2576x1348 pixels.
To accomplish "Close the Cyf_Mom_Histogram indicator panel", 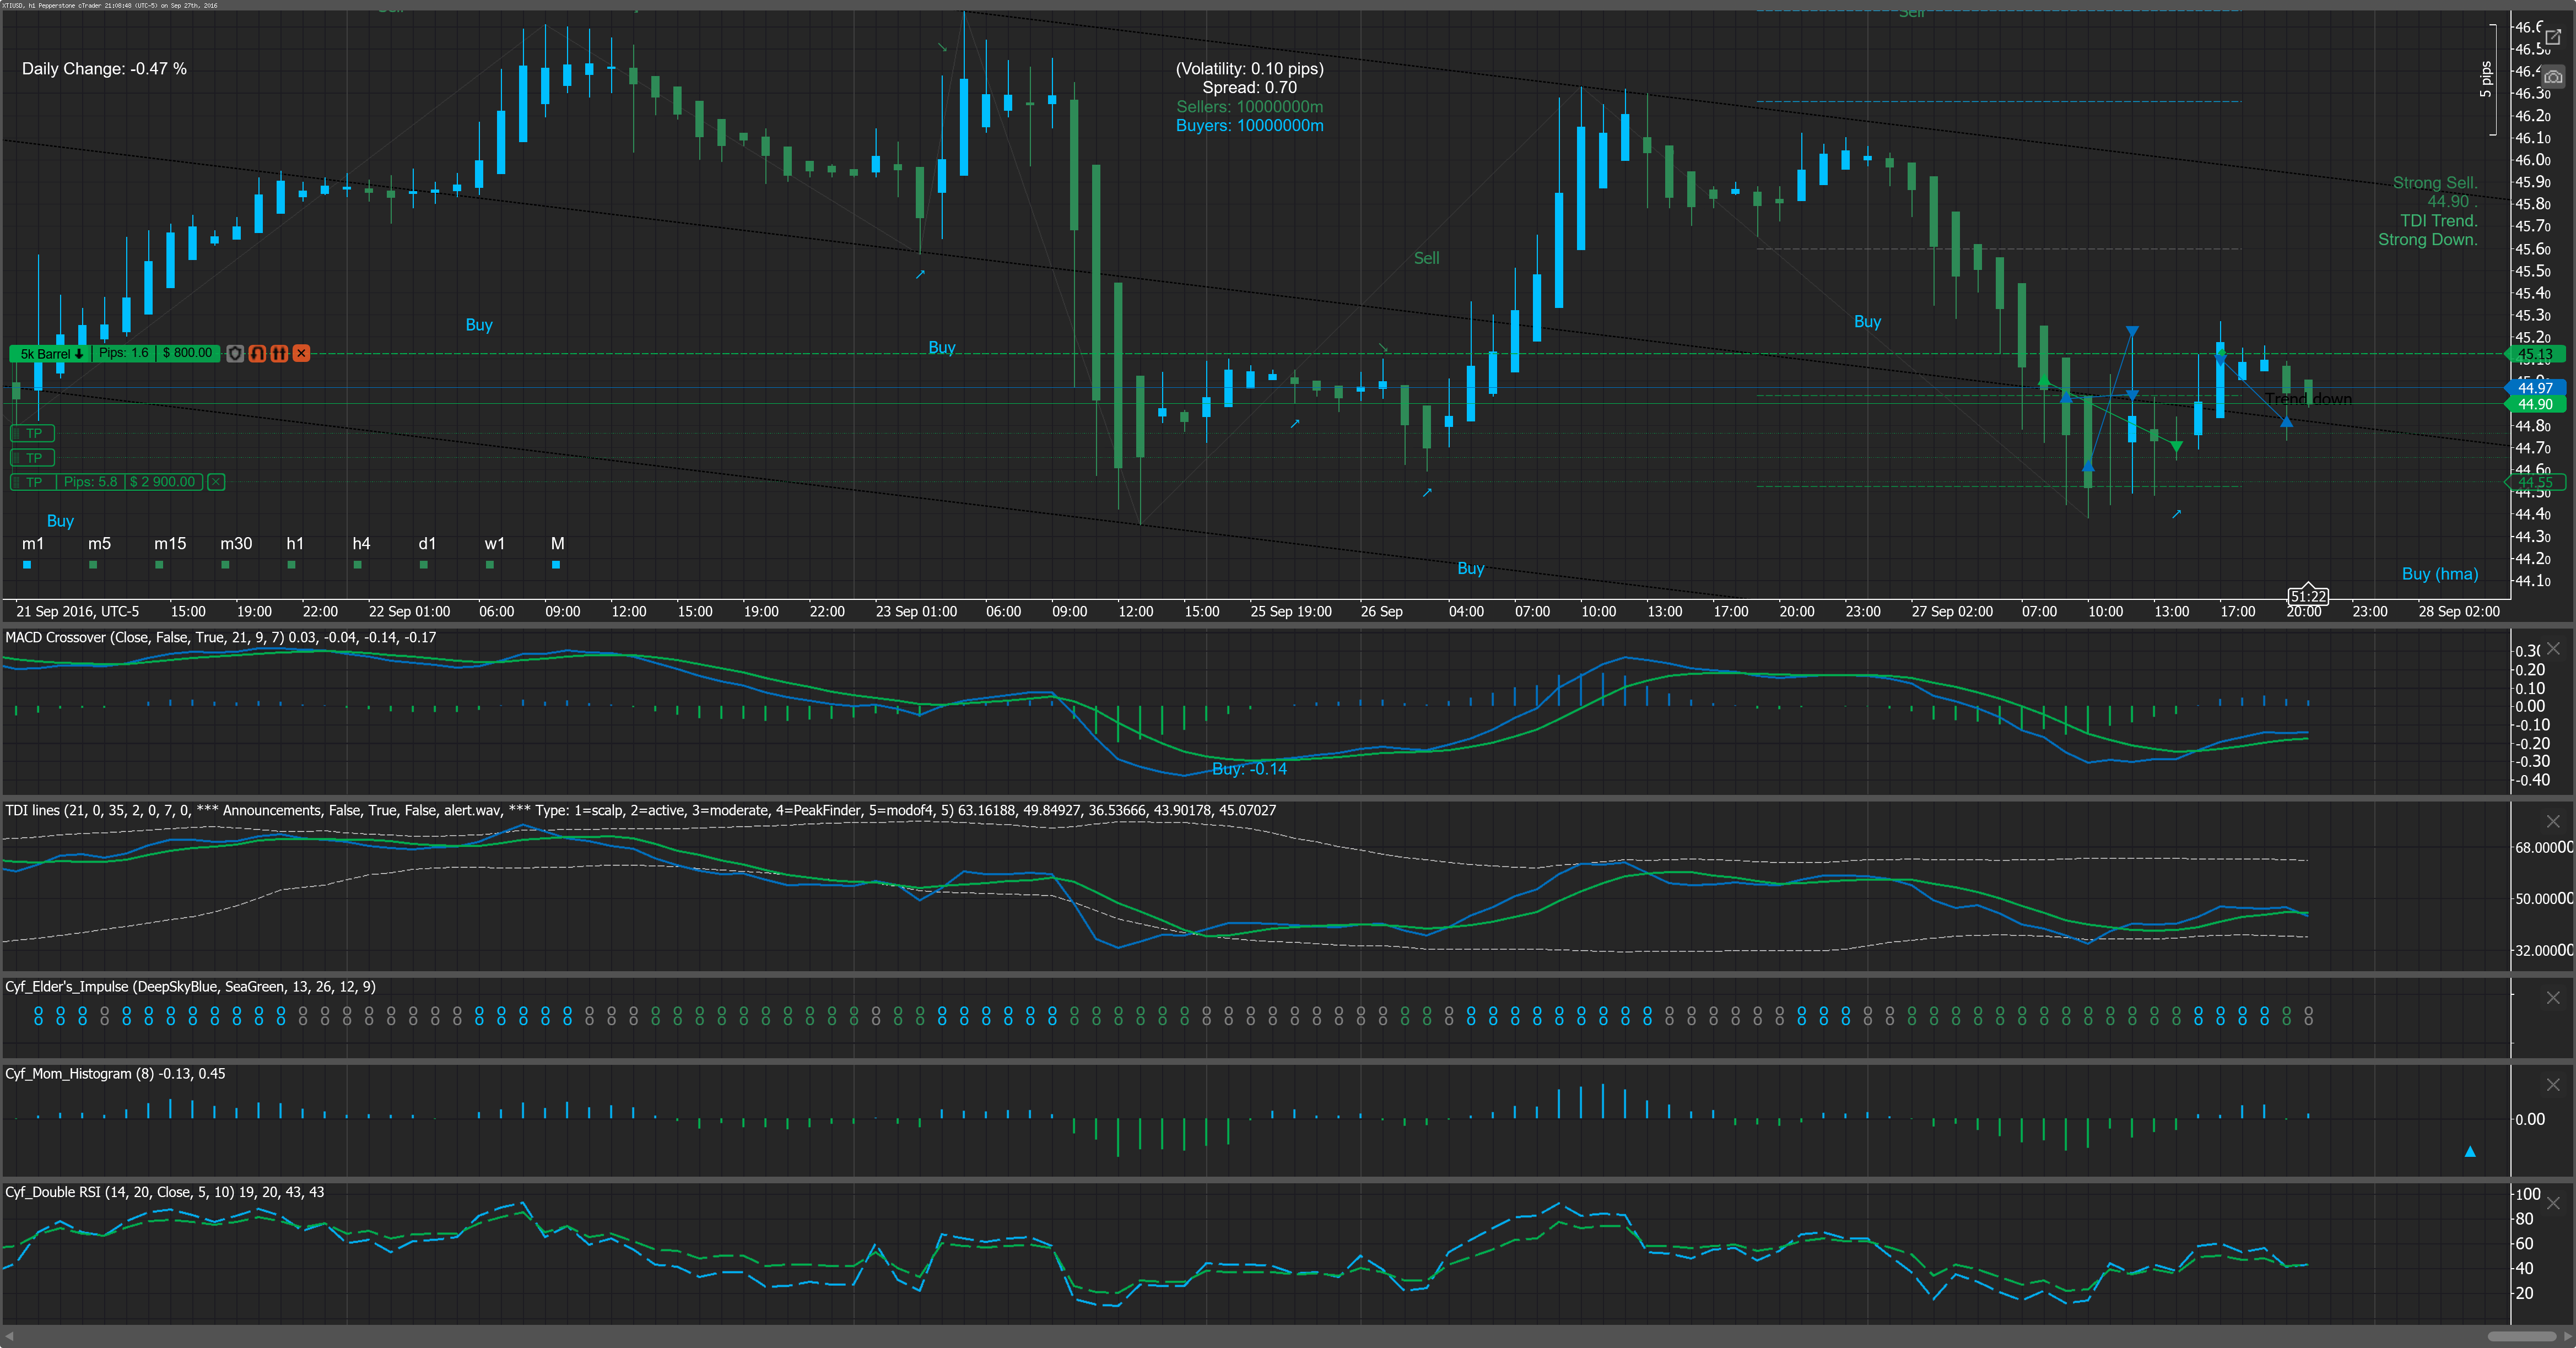I will tap(2553, 1084).
